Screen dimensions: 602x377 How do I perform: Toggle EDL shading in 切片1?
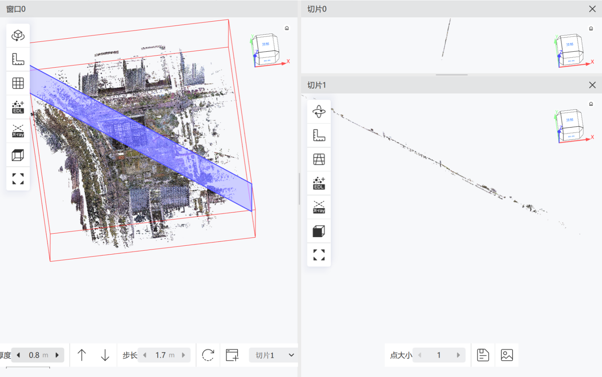[x=319, y=183]
